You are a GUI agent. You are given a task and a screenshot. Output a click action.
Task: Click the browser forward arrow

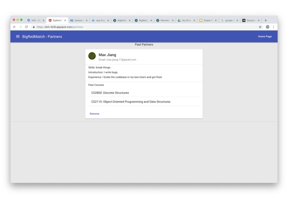pyautogui.click(x=20, y=27)
